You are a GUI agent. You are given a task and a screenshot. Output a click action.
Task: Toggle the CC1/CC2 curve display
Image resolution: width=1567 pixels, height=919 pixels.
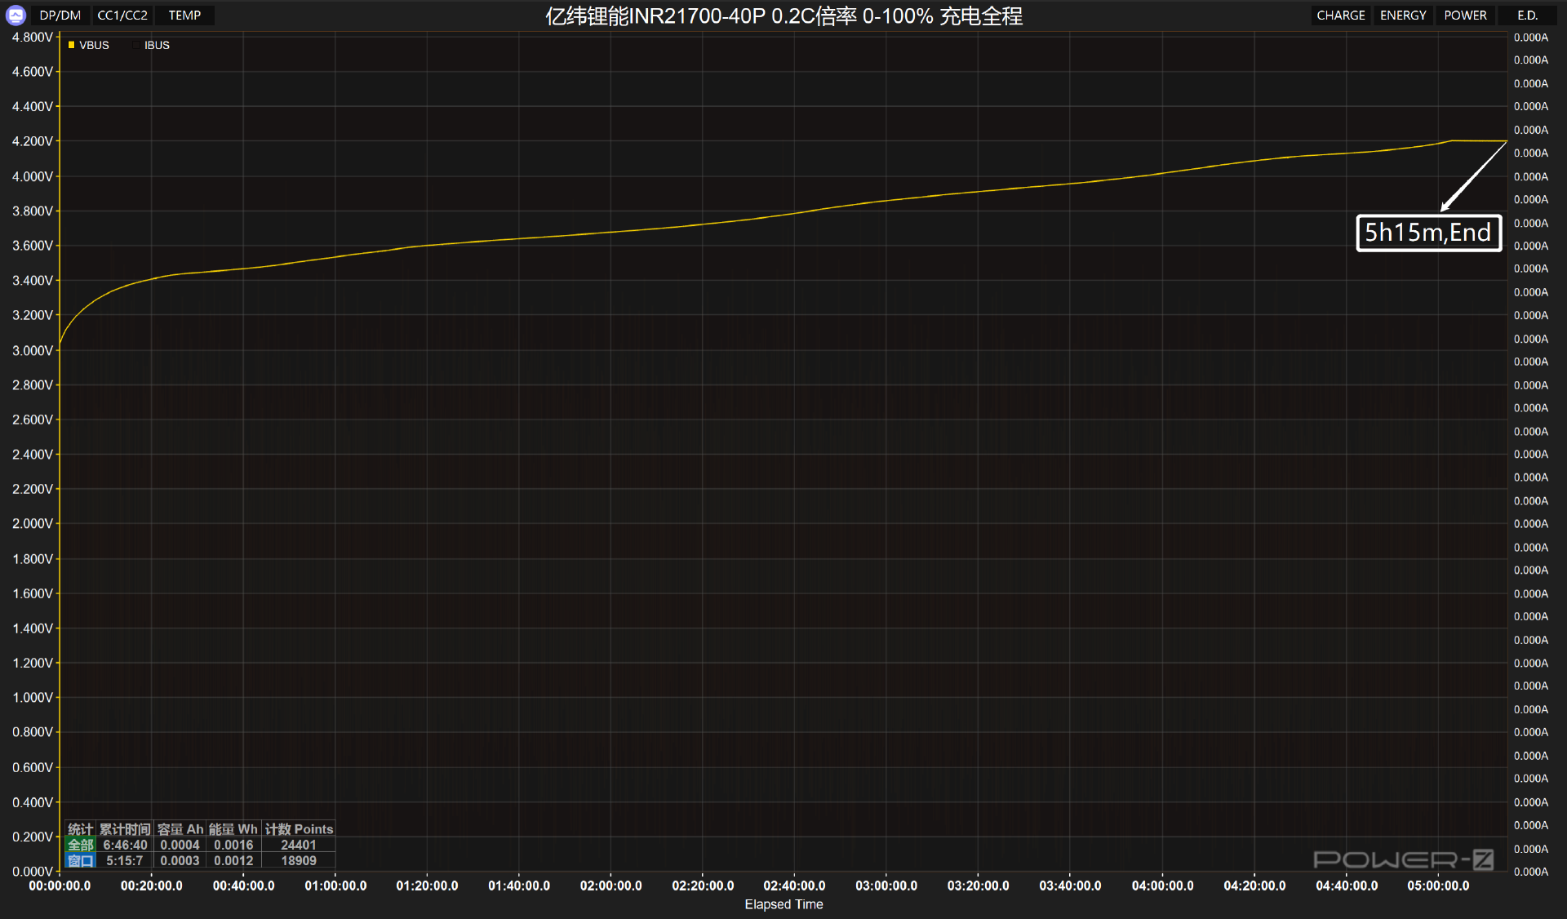coord(122,16)
